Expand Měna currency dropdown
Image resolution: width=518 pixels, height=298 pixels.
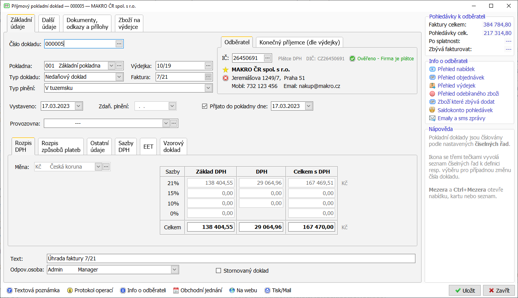[x=98, y=167]
